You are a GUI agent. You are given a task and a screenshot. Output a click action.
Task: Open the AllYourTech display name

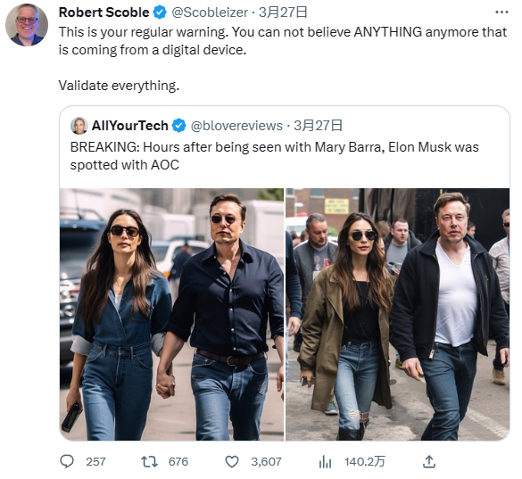(130, 126)
